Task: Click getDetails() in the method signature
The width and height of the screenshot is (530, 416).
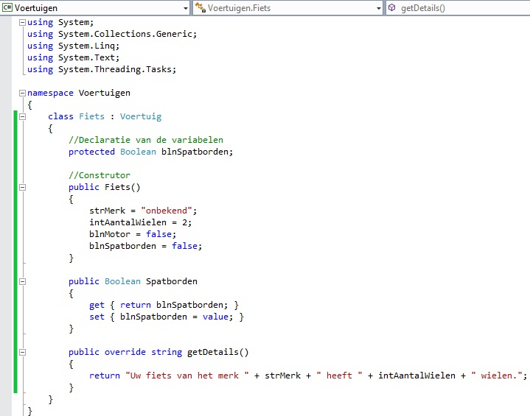Action: (x=217, y=352)
